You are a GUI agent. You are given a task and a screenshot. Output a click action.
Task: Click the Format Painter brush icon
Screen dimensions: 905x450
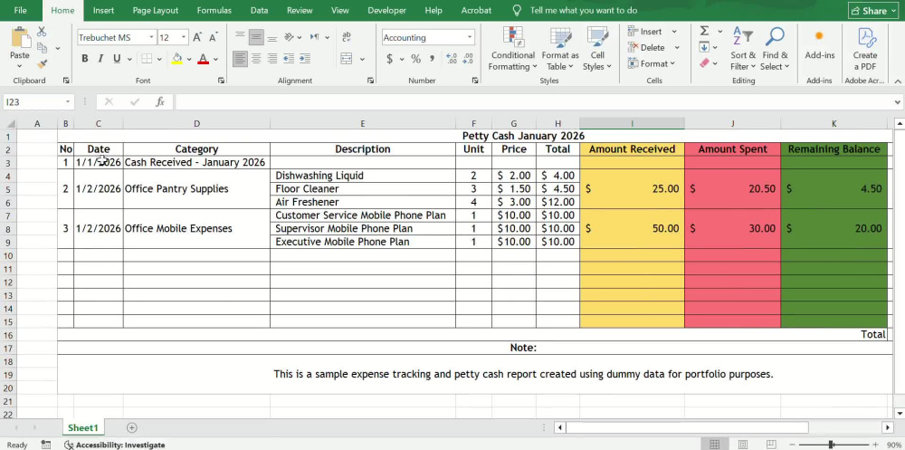[x=43, y=64]
